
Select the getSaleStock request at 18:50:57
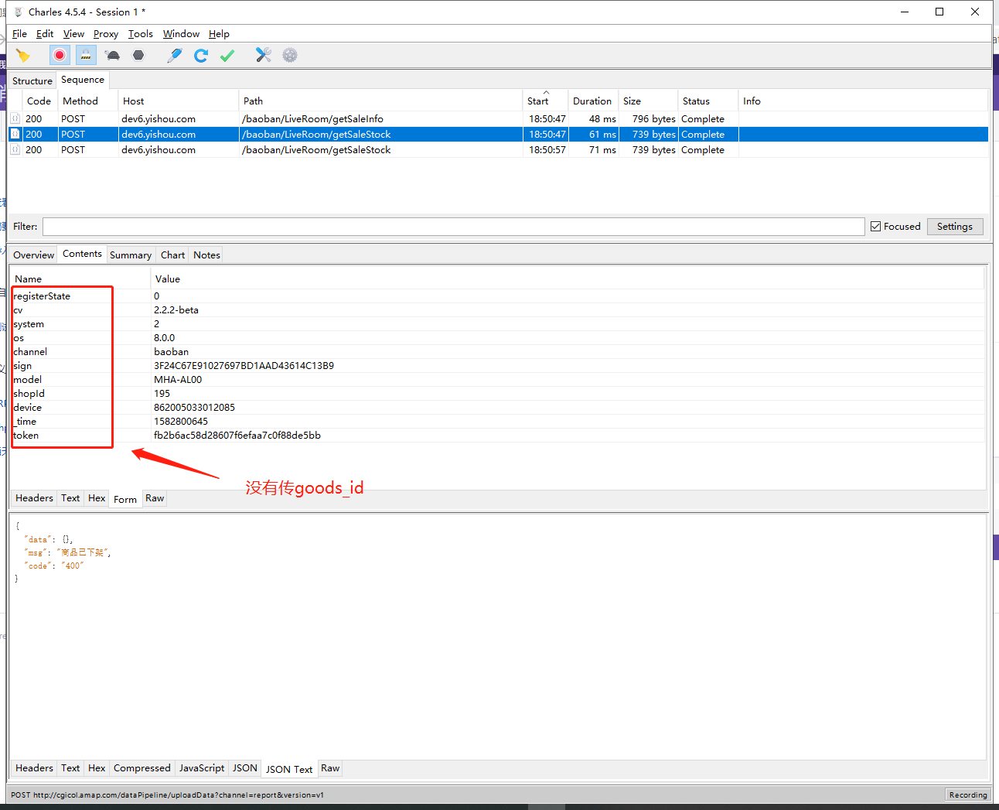click(499, 149)
